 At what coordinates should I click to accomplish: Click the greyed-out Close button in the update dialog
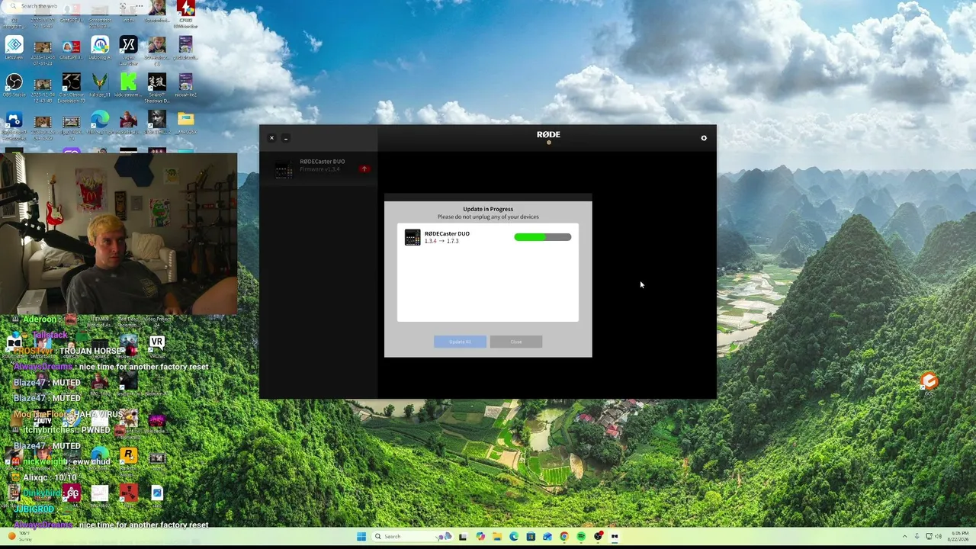[x=516, y=342]
